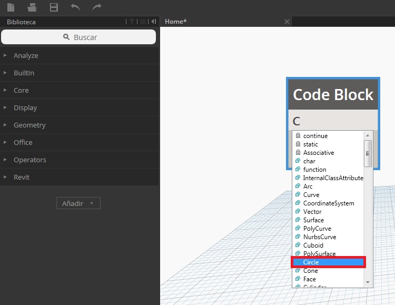Close the Home* tab
This screenshot has height=305, width=395.
click(x=287, y=22)
